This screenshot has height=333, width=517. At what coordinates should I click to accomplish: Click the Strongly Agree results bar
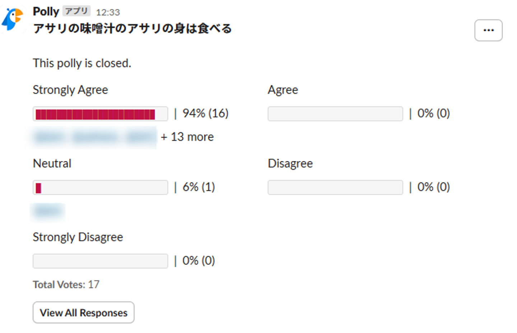pyautogui.click(x=100, y=114)
